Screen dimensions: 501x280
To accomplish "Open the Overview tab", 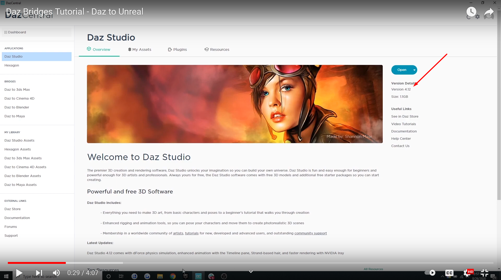I will point(99,50).
